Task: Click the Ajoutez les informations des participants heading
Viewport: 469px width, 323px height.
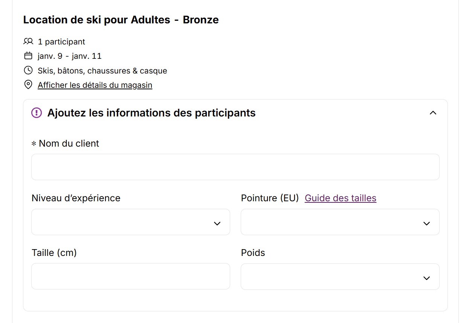Action: pos(151,113)
